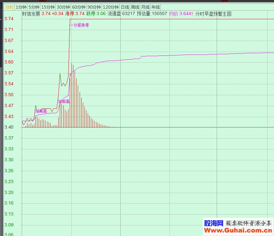
Task: Click the 分时早盘预警主图 indicator title
Action: (213, 14)
